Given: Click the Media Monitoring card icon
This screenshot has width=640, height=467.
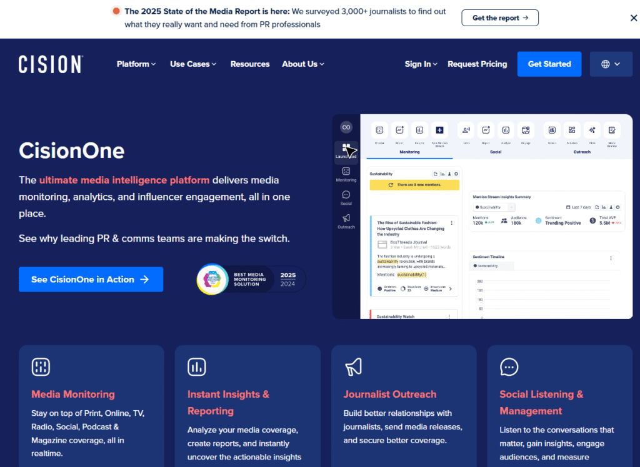Looking at the screenshot, I should 41,367.
